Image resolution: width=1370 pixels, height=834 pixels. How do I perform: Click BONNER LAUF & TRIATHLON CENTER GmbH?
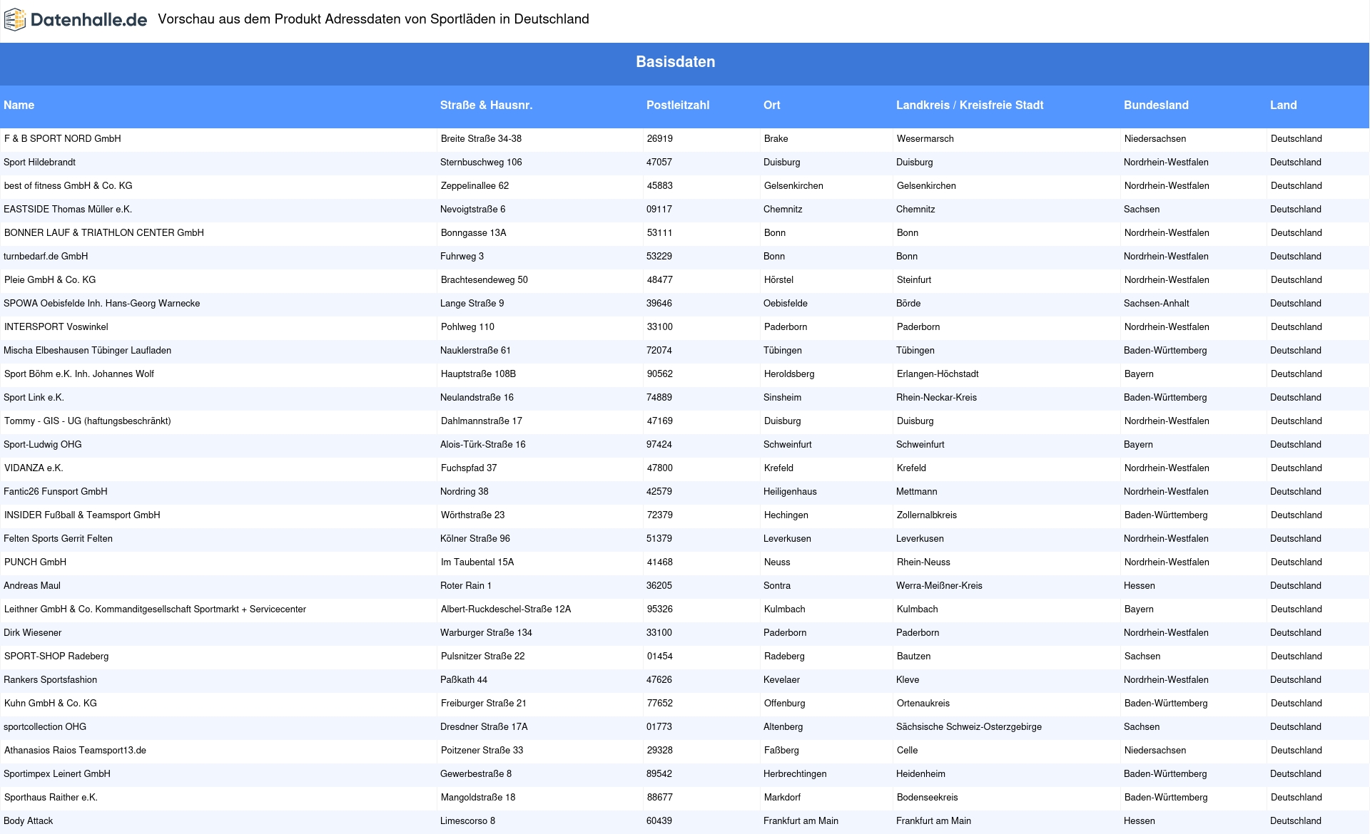(104, 232)
